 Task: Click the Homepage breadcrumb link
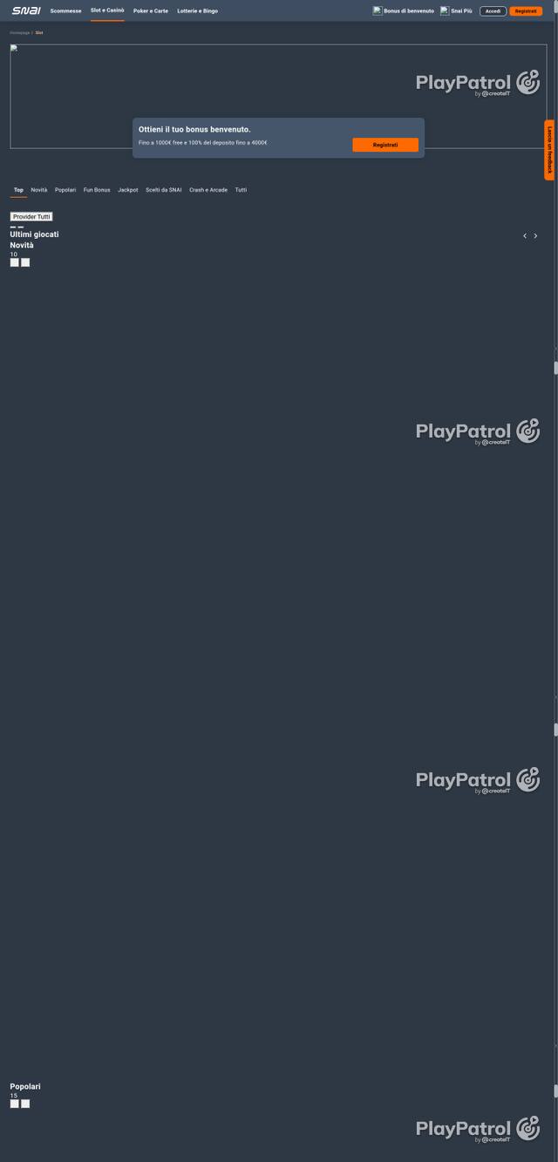[x=19, y=32]
